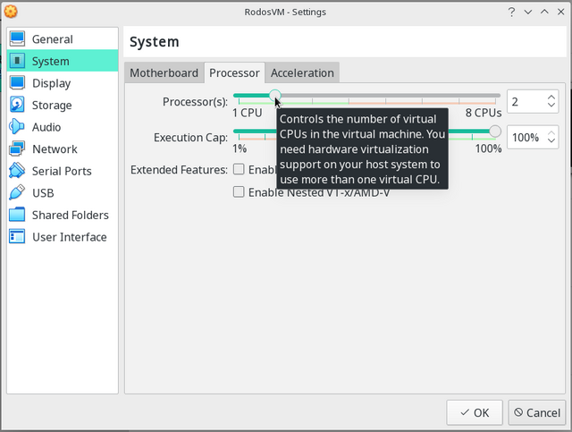572x432 pixels.
Task: Click the Processor(s) slider handle
Action: click(274, 95)
